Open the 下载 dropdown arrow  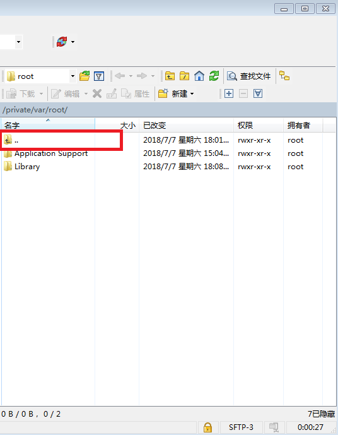41,94
